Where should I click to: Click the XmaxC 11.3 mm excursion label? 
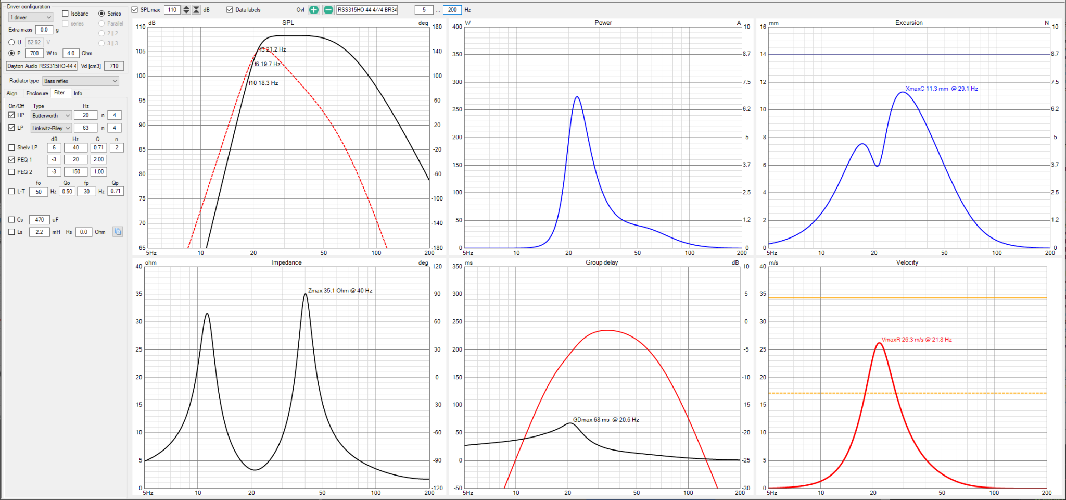click(x=942, y=89)
